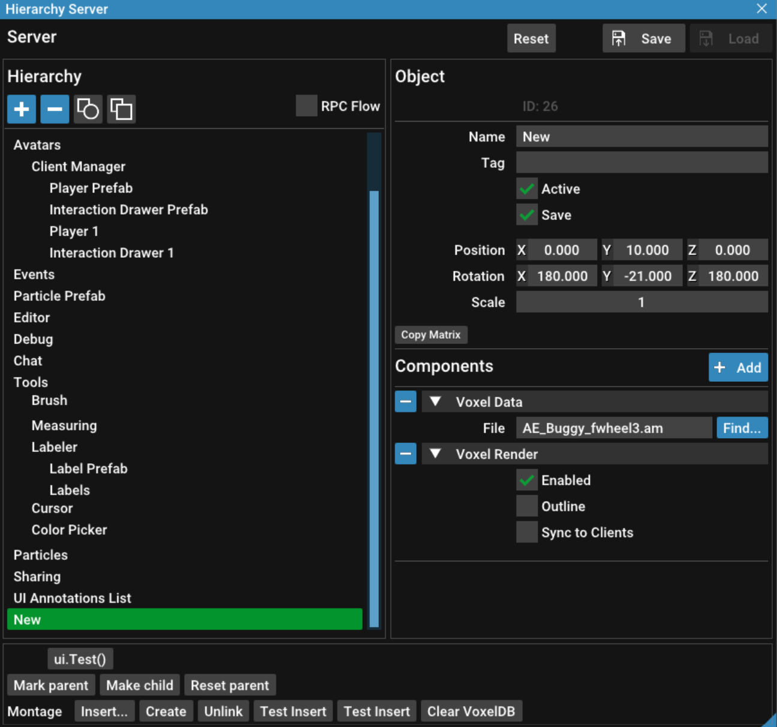Disable the Voxel Render Enabled checkbox
This screenshot has width=777, height=727.
pyautogui.click(x=527, y=480)
